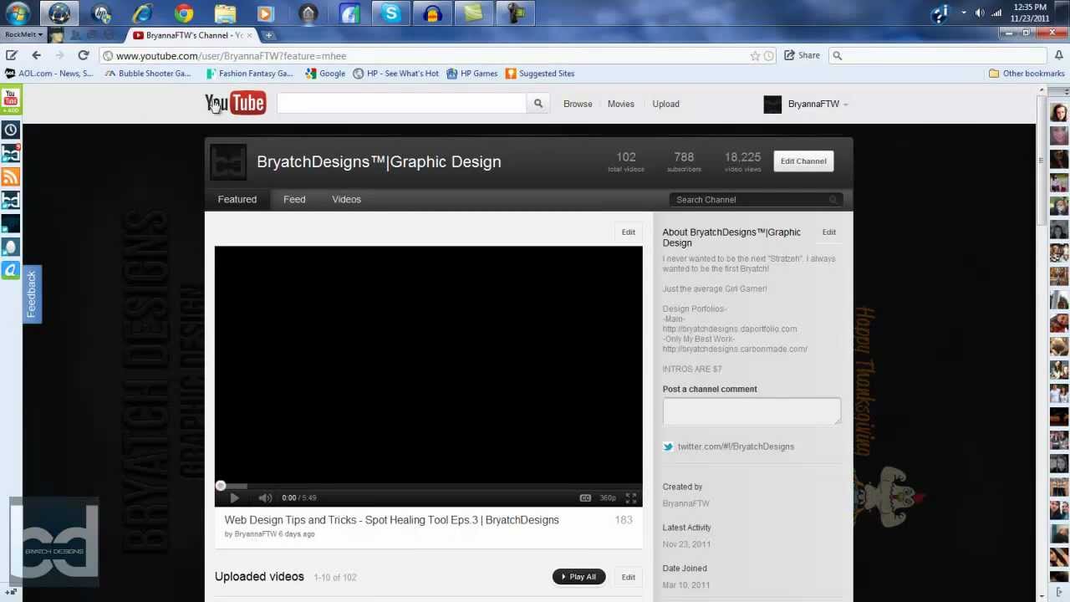Click the Search Channel field
1070x602 pixels.
(755, 200)
